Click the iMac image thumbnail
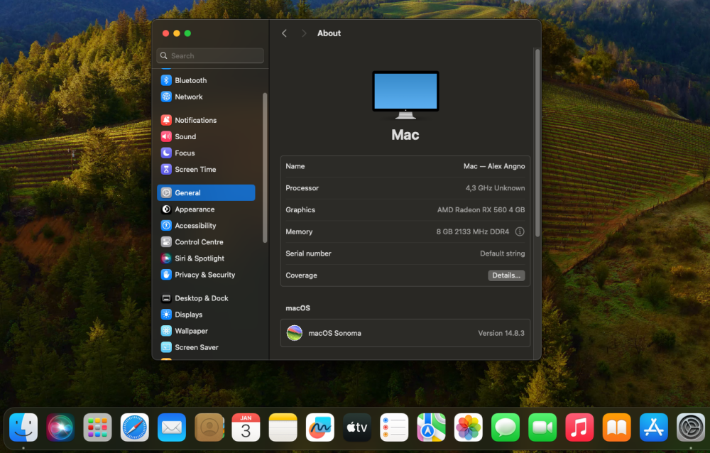Viewport: 710px width, 453px height. point(405,94)
